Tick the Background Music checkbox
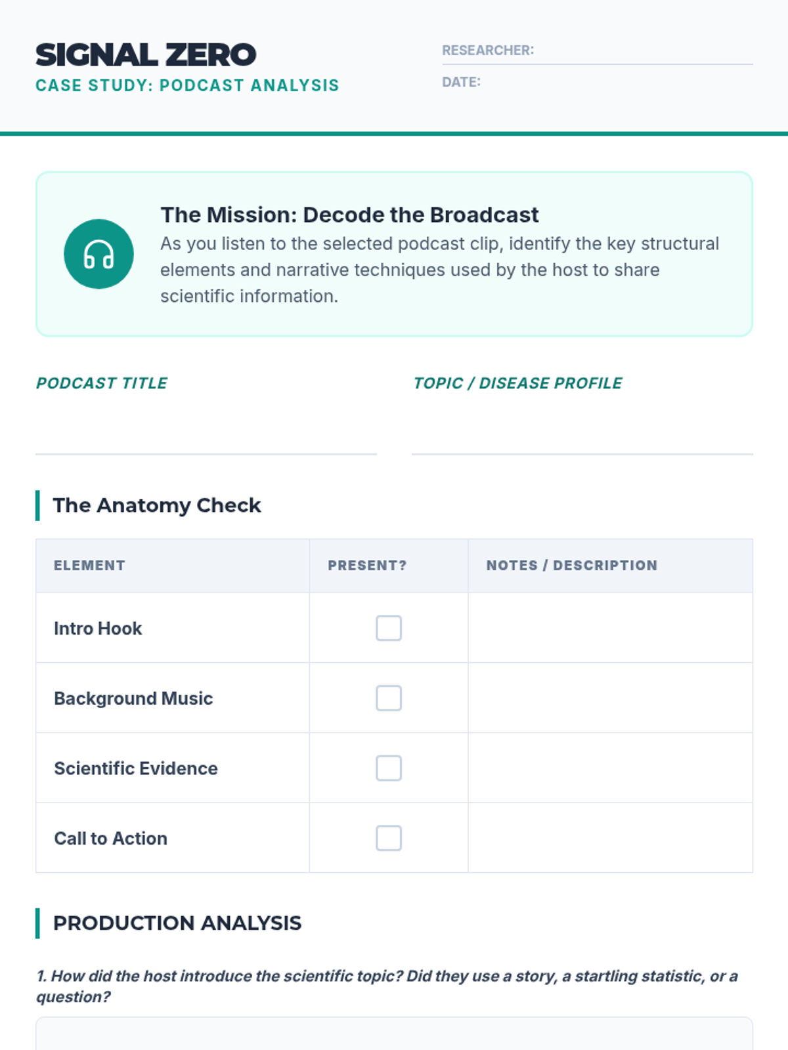Screen dimensions: 788x1050 389,698
